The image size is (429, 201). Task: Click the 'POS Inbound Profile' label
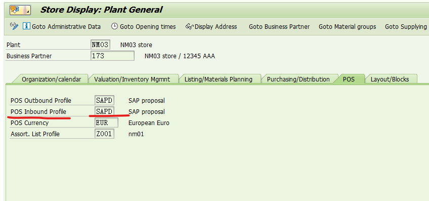point(38,112)
